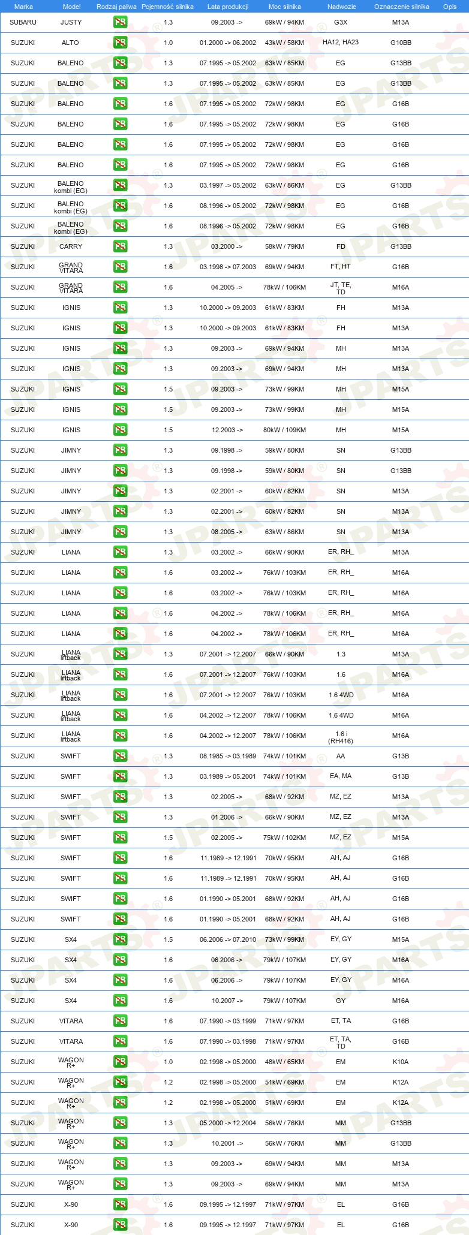Click fuel icon in SWIFT 03.1989 -> 05.2001 row
The height and width of the screenshot is (1235, 469).
pyautogui.click(x=120, y=776)
